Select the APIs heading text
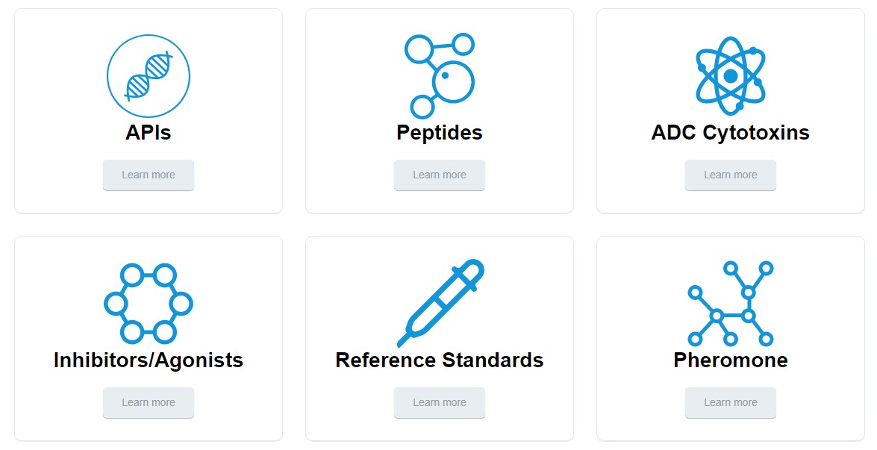 tap(149, 133)
